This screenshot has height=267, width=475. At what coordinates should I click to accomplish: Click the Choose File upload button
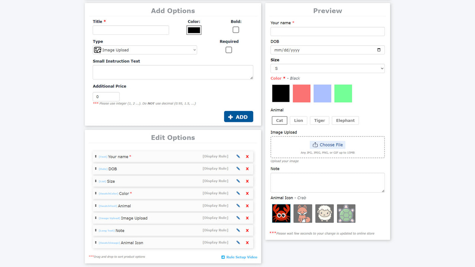327,145
